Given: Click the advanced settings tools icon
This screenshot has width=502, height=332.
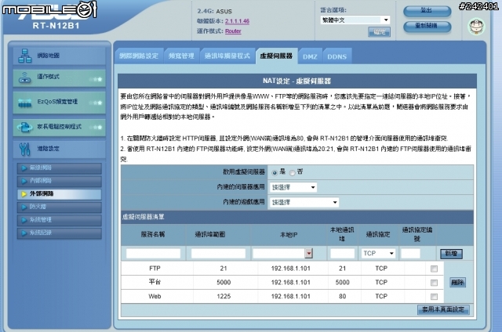Looking at the screenshot, I should 24,149.
